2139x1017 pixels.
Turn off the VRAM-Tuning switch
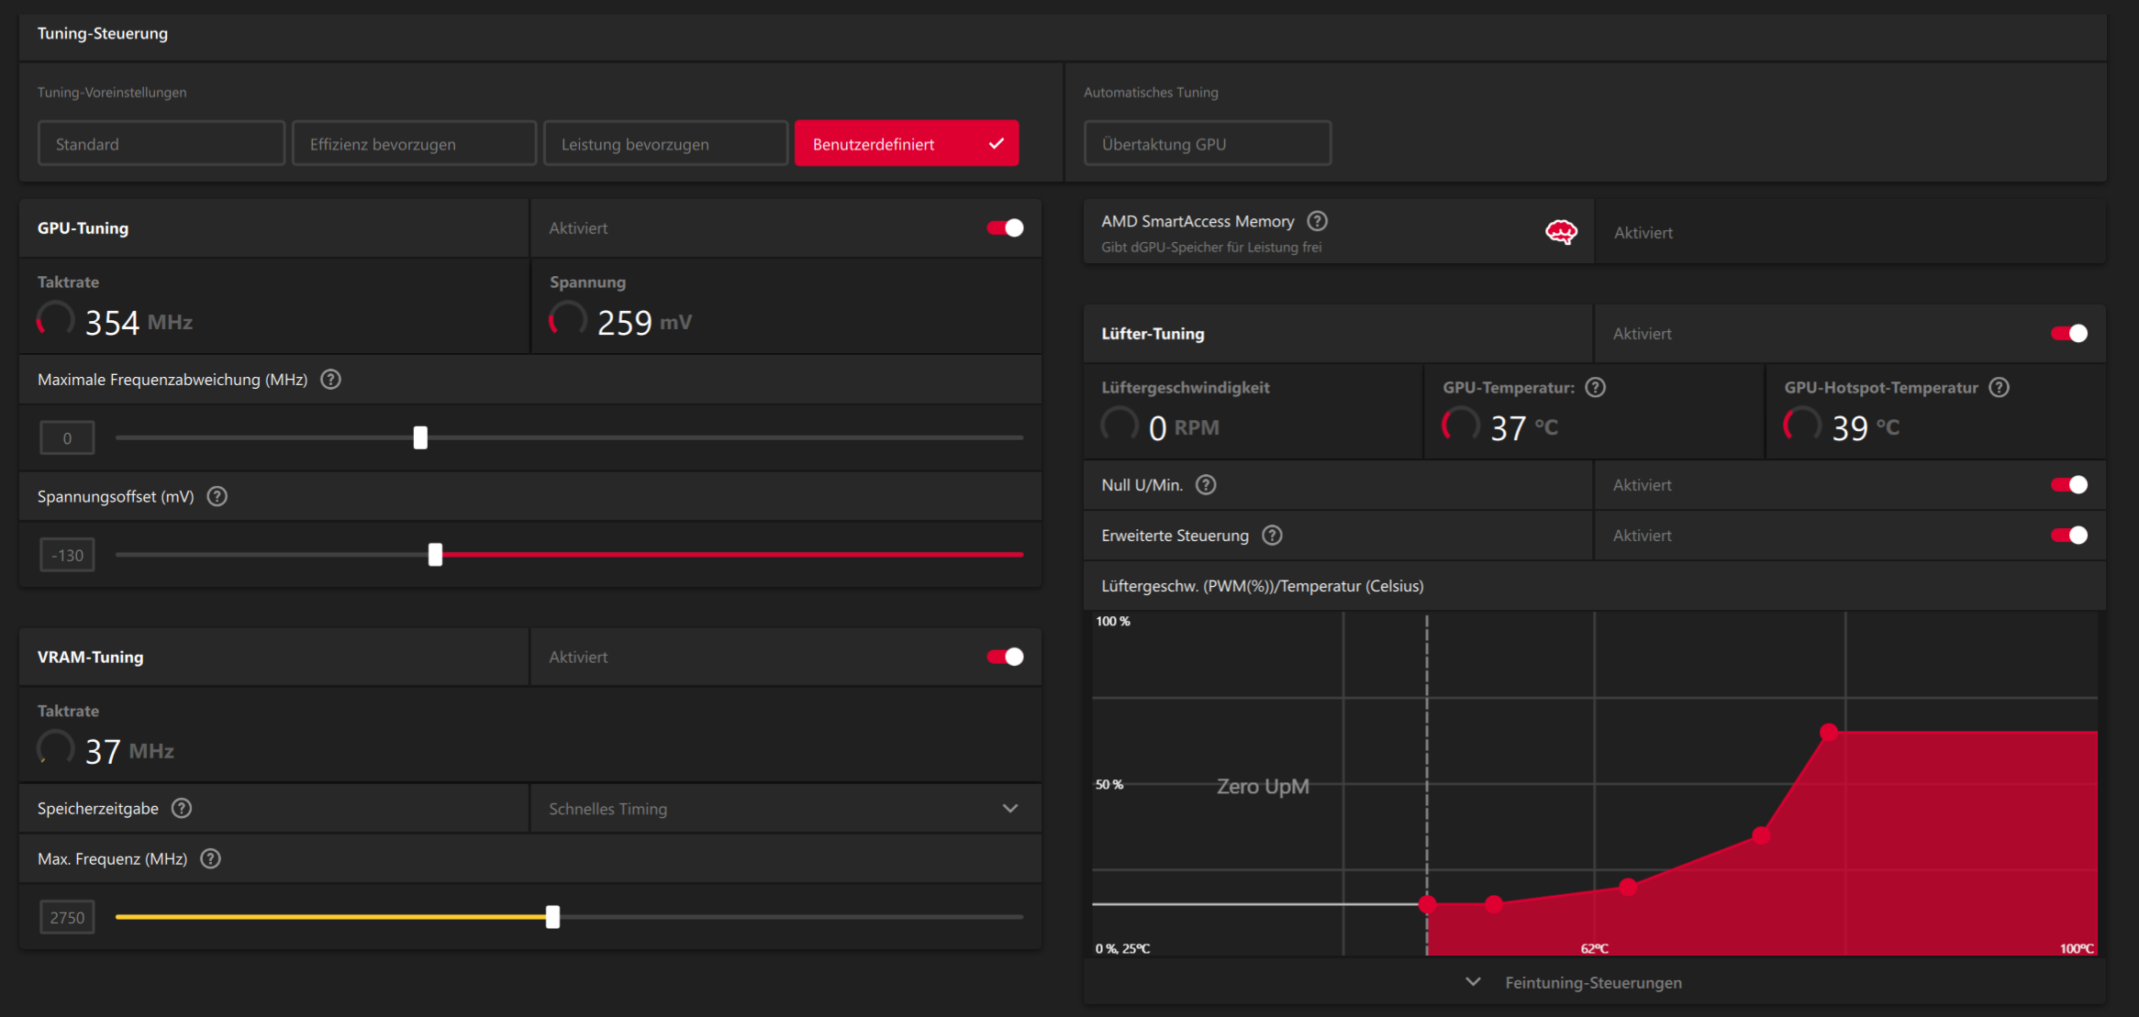tap(1005, 657)
